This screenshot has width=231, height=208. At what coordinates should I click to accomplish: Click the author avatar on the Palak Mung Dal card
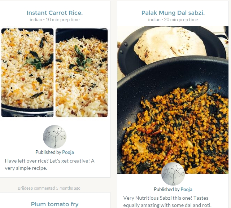173,174
